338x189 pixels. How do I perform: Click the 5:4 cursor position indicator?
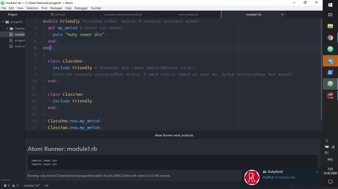point(46,185)
